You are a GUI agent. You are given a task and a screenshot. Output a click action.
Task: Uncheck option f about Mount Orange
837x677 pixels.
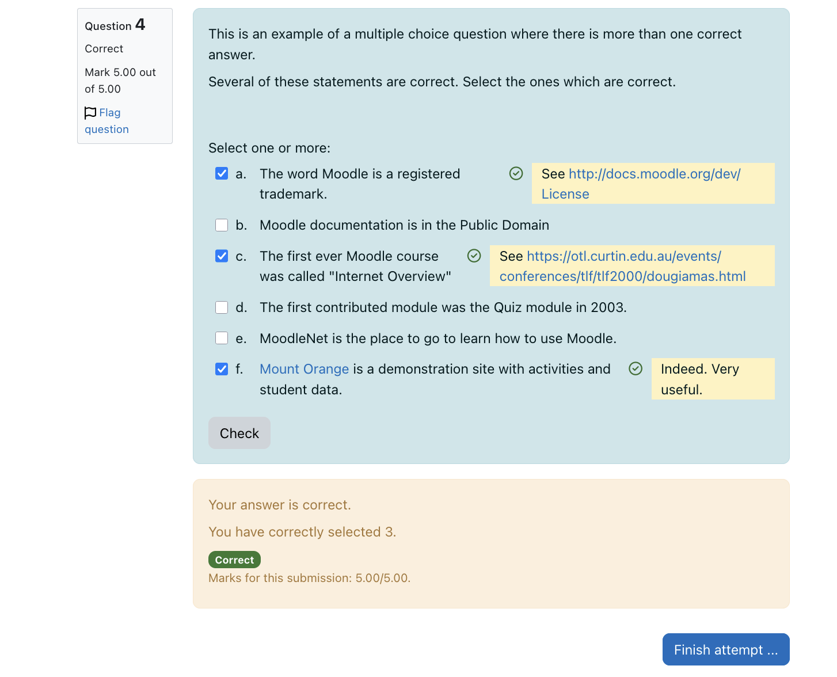[x=222, y=368]
